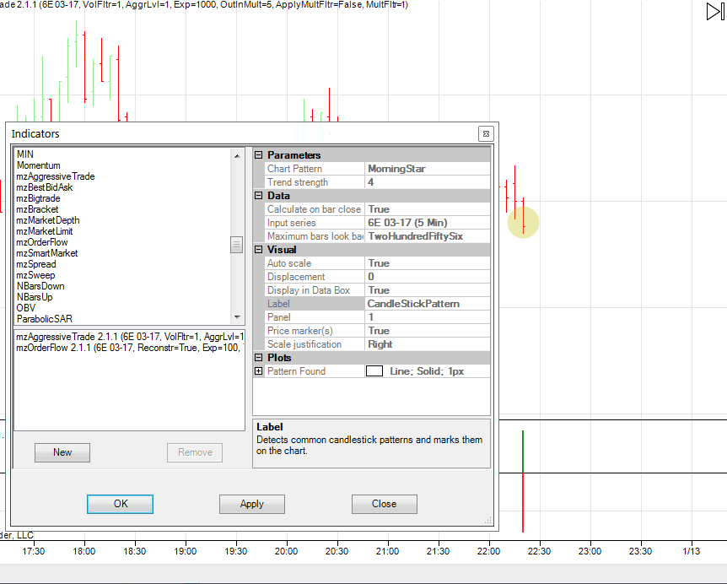
Task: Close the Indicators dialog via X icon
Action: pyautogui.click(x=486, y=133)
